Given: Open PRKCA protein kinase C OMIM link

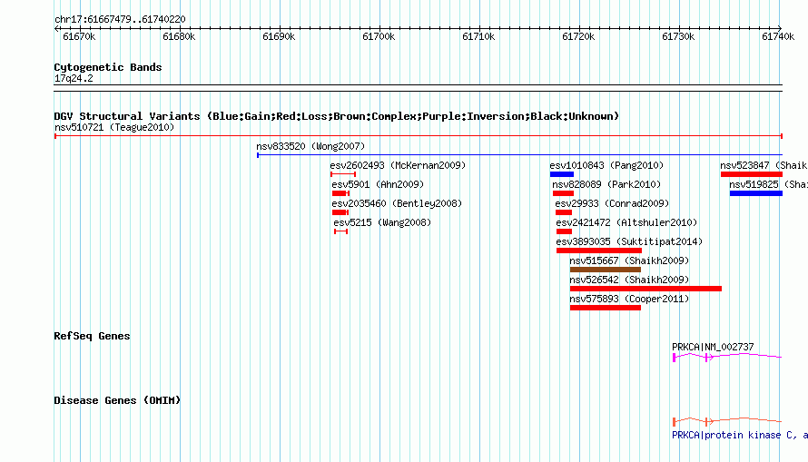Looking at the screenshot, I should point(740,435).
